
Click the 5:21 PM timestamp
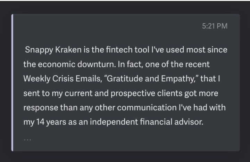(x=215, y=26)
